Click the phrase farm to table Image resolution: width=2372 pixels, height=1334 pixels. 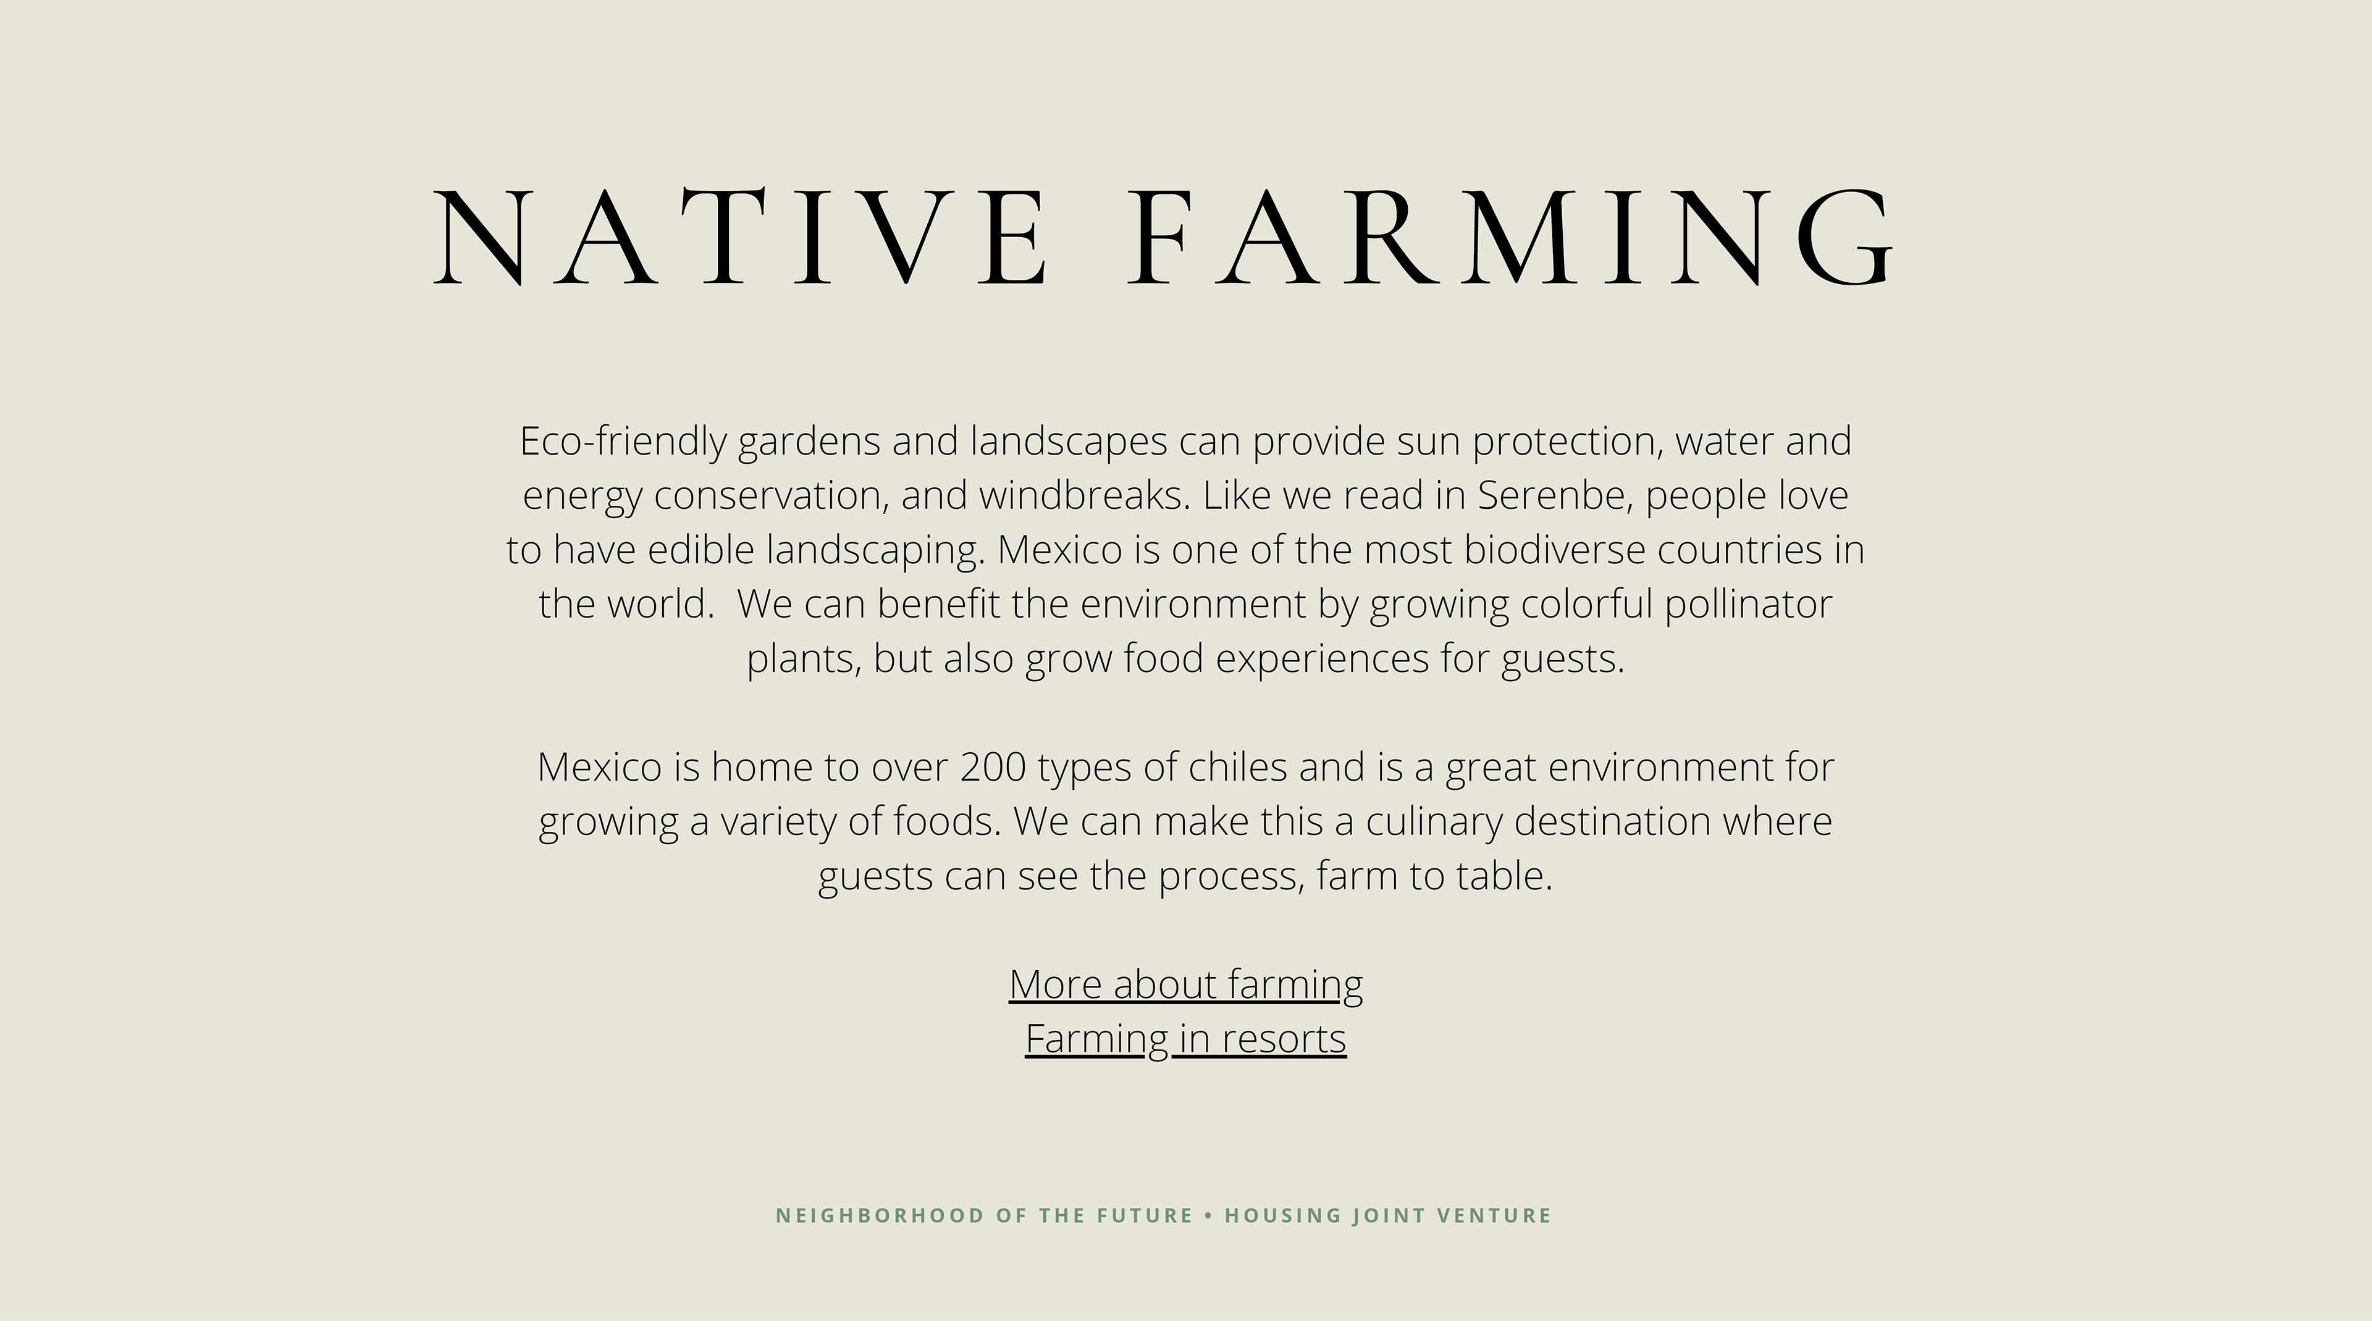tap(1434, 876)
